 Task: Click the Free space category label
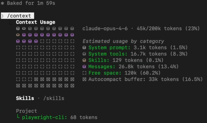105,73
